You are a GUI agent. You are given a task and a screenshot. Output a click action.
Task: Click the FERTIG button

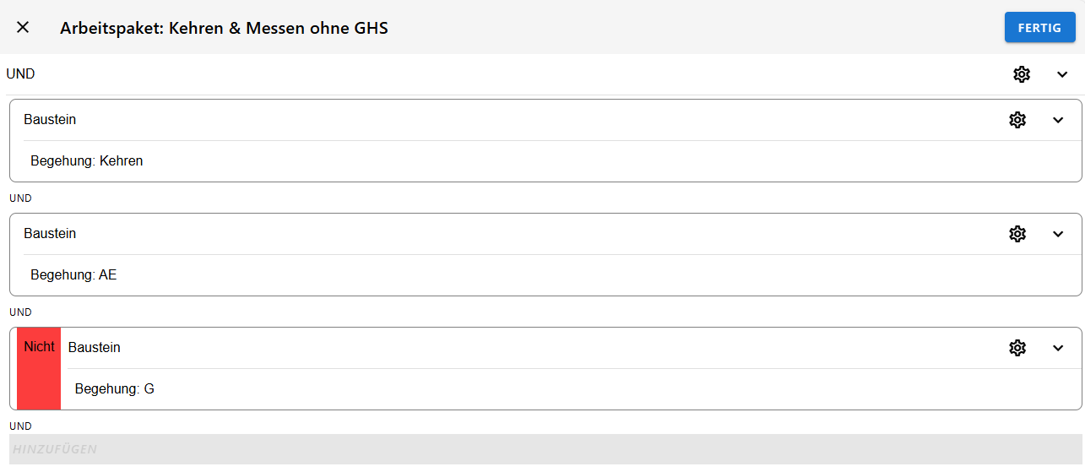point(1039,27)
